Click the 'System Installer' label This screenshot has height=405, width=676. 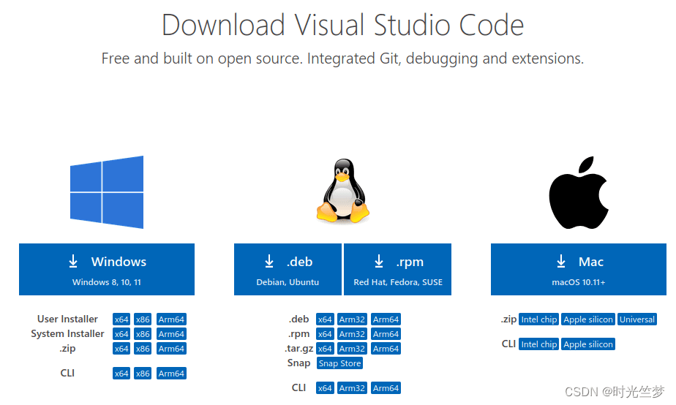click(67, 333)
